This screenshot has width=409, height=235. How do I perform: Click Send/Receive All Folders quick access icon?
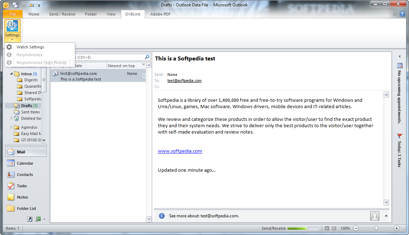tap(15, 5)
